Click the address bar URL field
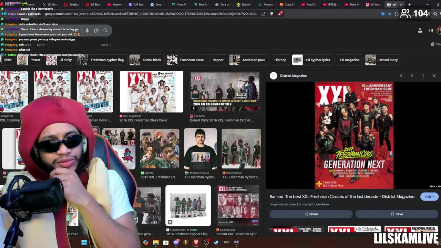The height and width of the screenshot is (248, 441). tap(151, 14)
